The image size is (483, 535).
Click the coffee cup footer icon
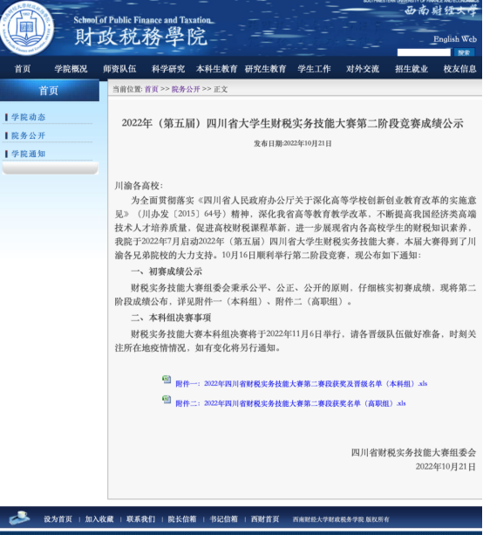[19, 518]
